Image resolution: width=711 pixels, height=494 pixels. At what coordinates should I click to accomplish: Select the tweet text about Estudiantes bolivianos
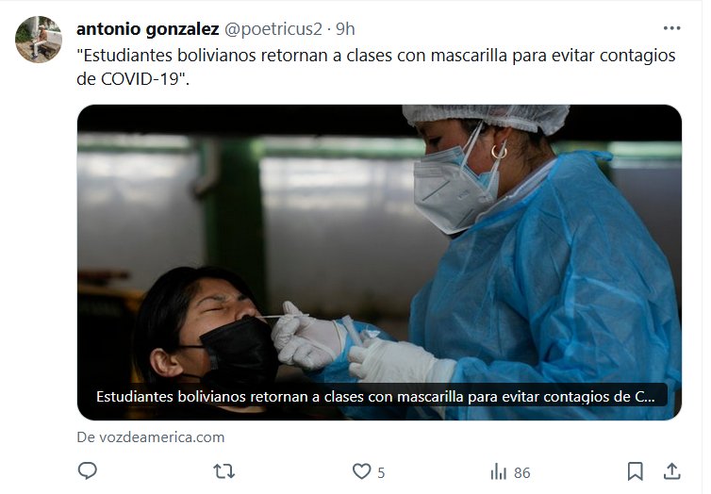376,67
